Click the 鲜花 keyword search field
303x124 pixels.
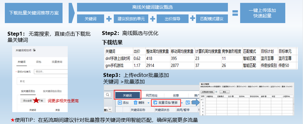pyautogui.click(x=42, y=81)
